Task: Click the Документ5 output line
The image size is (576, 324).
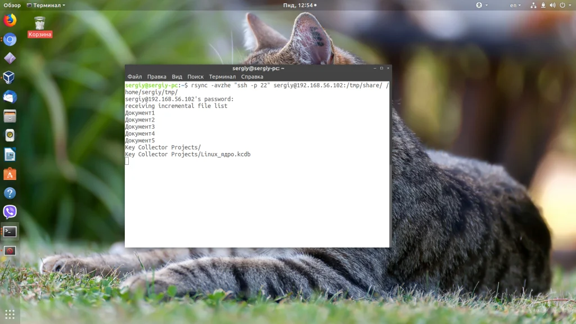Action: point(140,141)
